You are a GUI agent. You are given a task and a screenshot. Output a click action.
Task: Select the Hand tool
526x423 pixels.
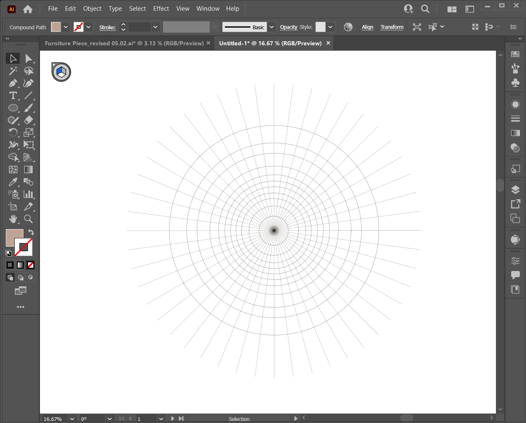[13, 219]
